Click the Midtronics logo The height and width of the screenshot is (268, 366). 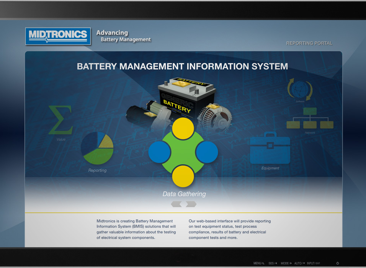pyautogui.click(x=58, y=36)
